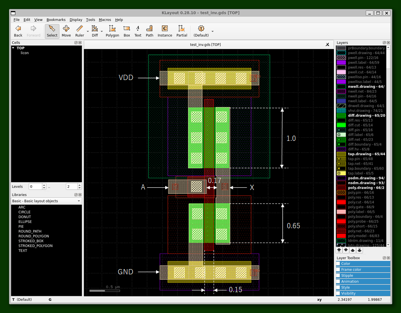Viewport: 401px width, 313px height.
Task: Click the nwell.drawing layer color swatch
Action: [x=341, y=87]
